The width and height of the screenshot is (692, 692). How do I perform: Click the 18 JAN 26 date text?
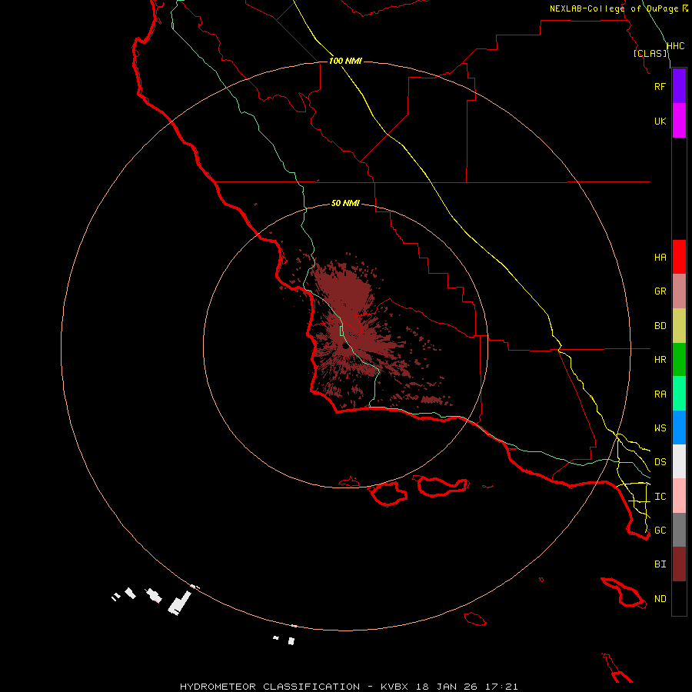(447, 687)
